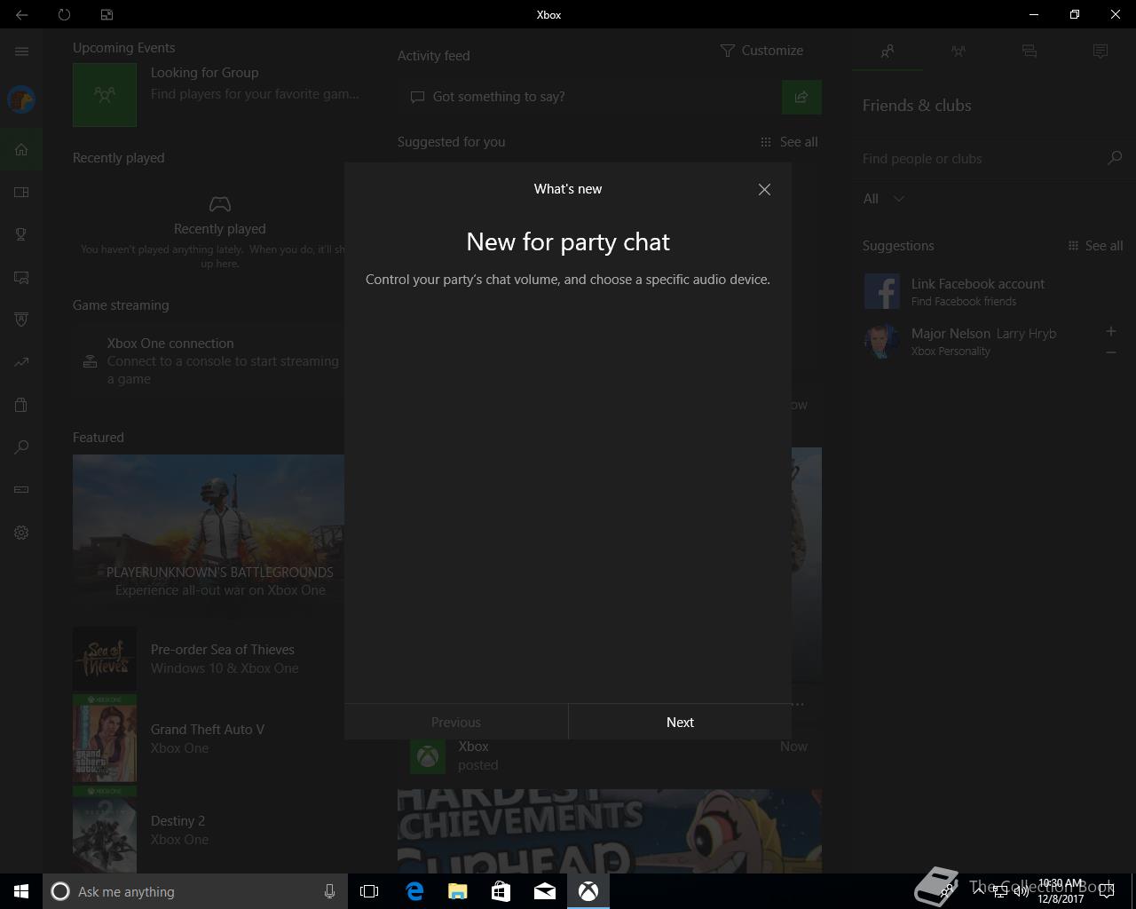
Task: Remove Major Nelson suggestion with minus
Action: coord(1110,352)
